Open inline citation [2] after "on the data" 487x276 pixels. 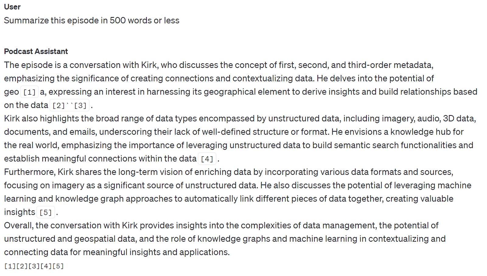pos(59,105)
